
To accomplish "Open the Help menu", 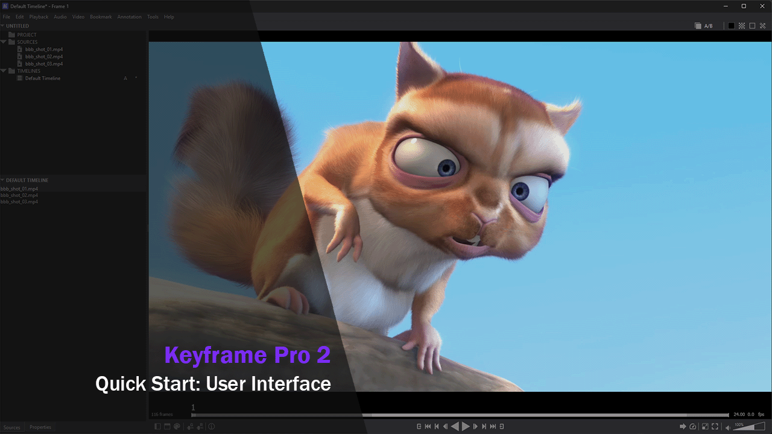I will pos(169,17).
